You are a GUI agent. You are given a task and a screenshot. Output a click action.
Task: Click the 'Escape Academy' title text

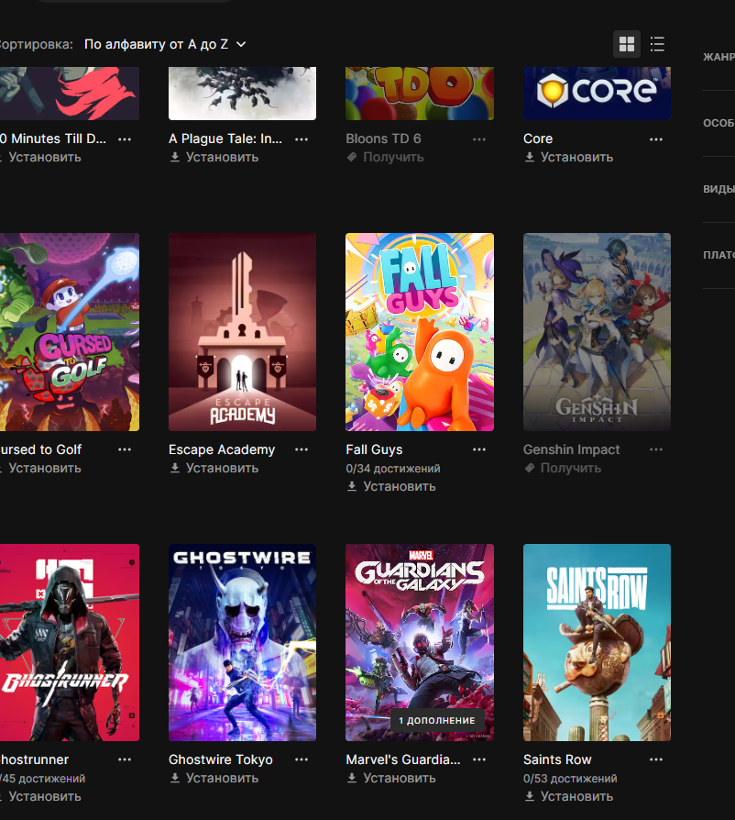(222, 449)
